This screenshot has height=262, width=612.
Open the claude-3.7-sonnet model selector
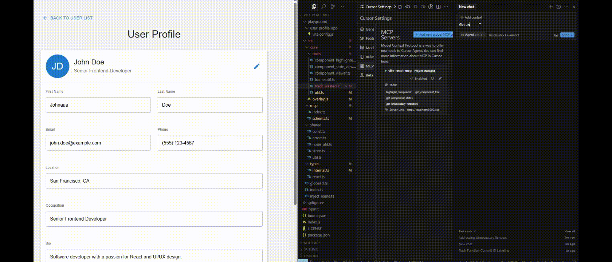[x=504, y=35]
